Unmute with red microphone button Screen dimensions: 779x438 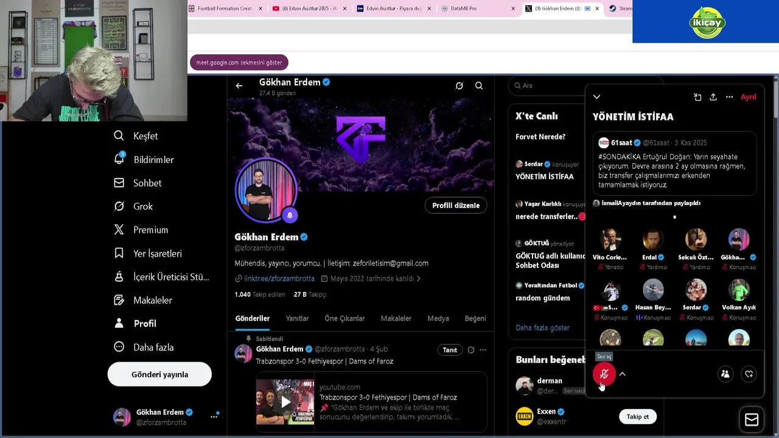[x=604, y=374]
